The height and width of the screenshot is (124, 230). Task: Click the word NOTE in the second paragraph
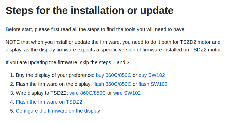click(13, 42)
